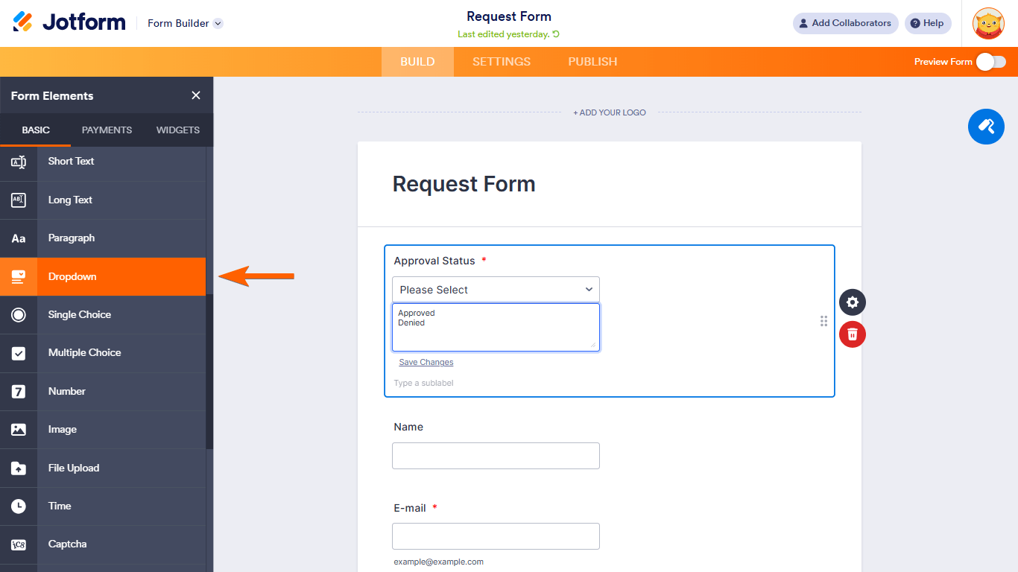This screenshot has width=1018, height=572.
Task: Click the Add Collaborators button
Action: pyautogui.click(x=845, y=23)
